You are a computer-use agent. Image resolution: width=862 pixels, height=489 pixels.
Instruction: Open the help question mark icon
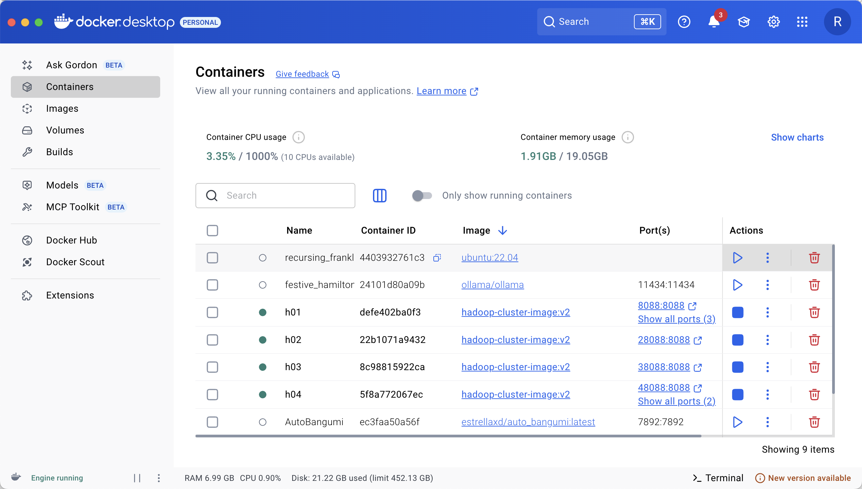click(684, 22)
